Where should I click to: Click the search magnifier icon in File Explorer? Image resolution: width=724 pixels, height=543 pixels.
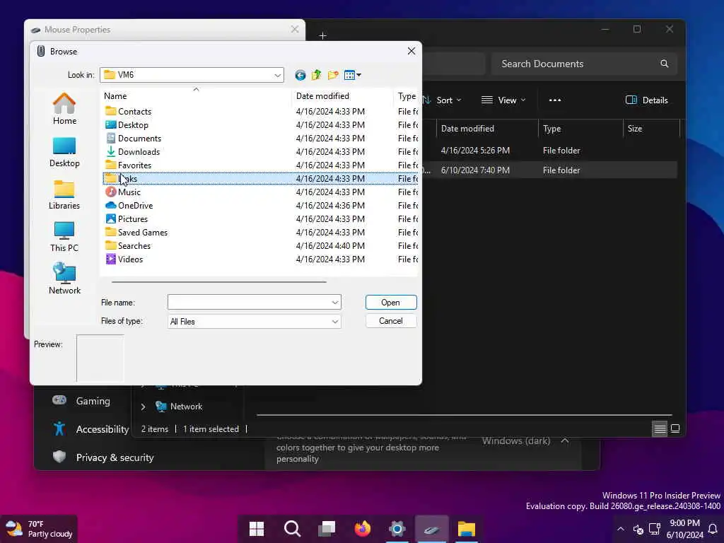coord(664,64)
